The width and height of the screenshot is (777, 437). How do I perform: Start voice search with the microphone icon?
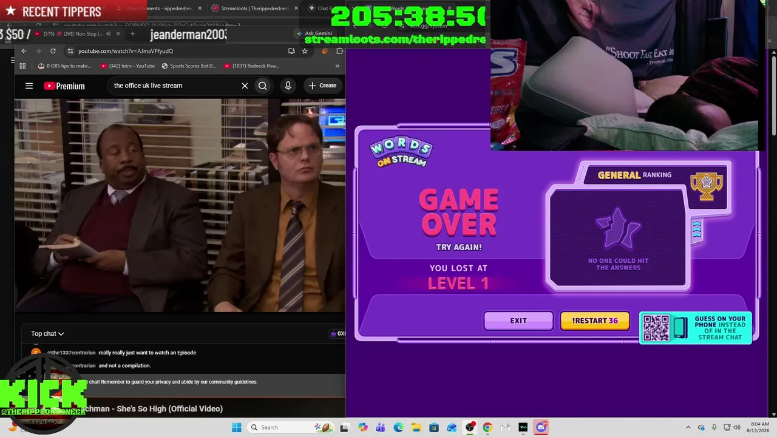(288, 86)
